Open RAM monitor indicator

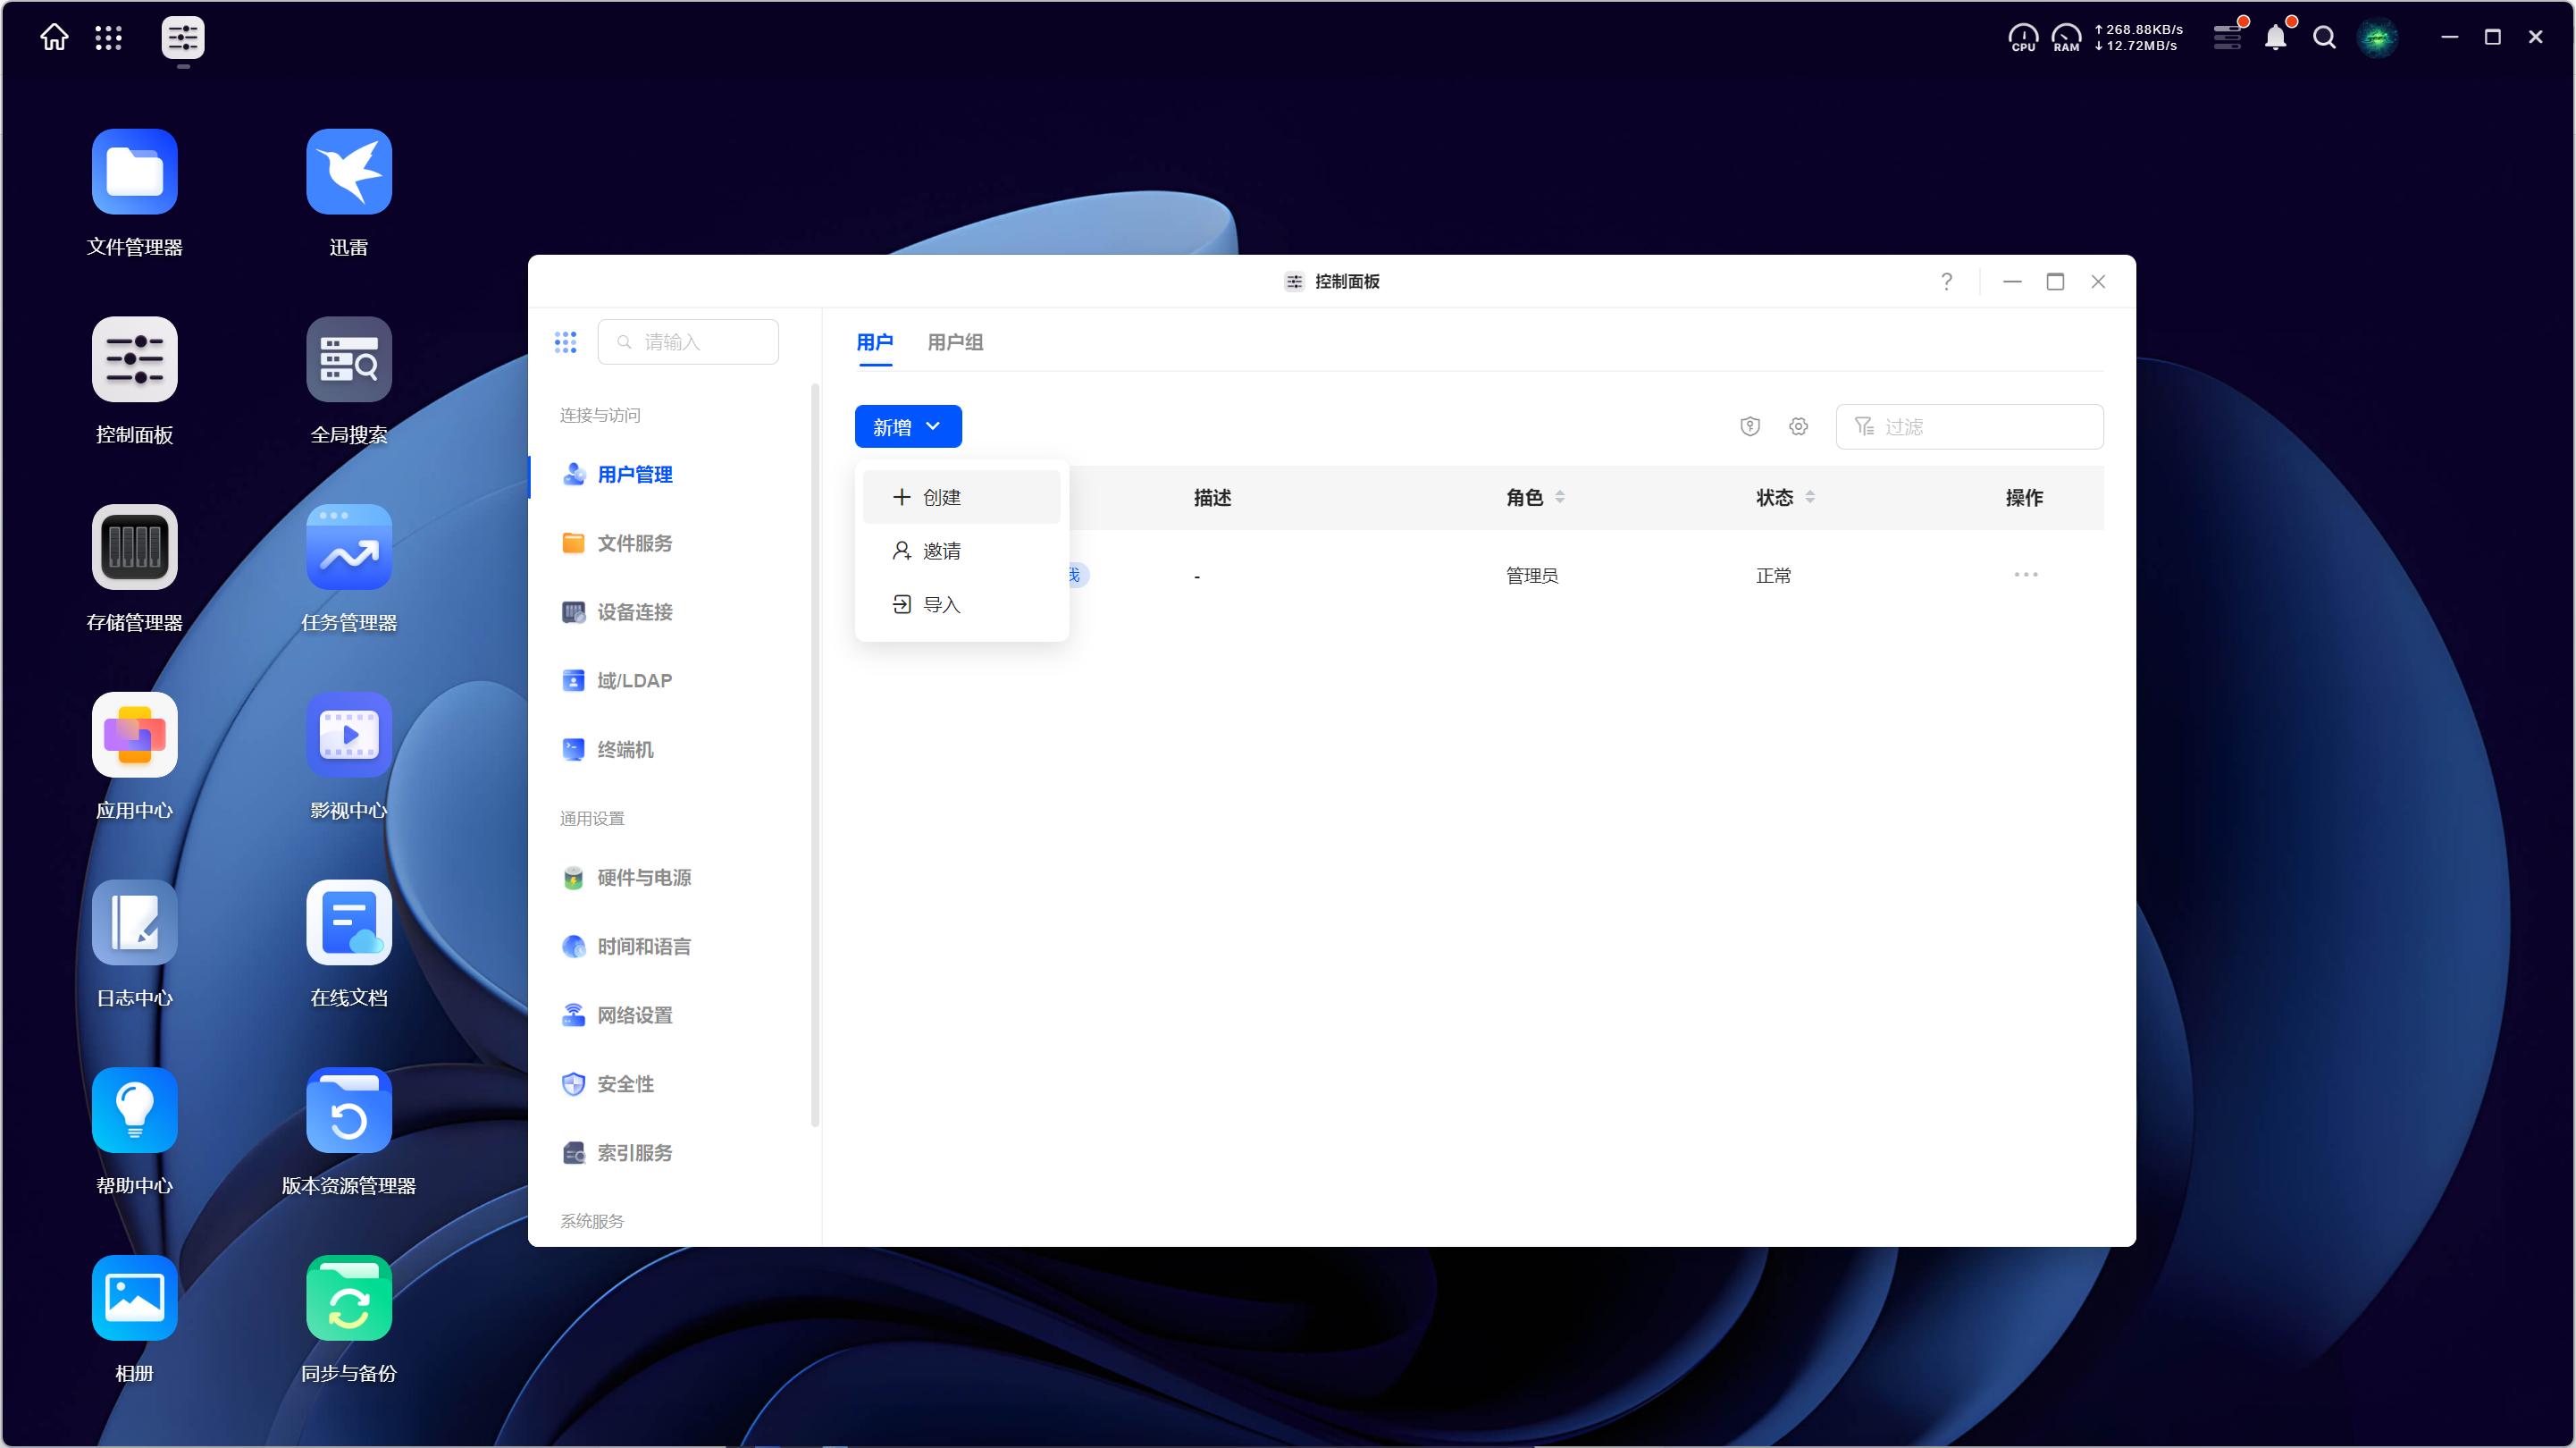[x=2066, y=38]
